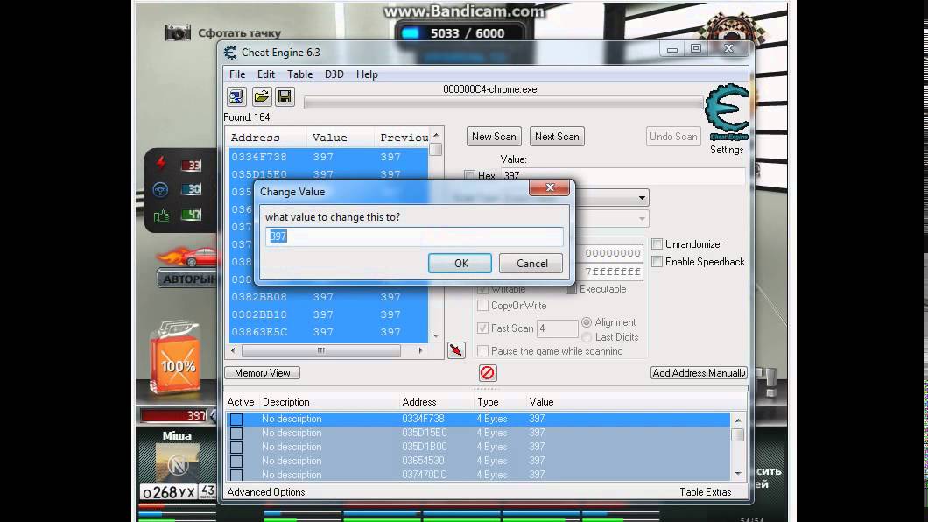The width and height of the screenshot is (928, 522).
Task: Click the steering wheel stat icon
Action: tap(160, 189)
